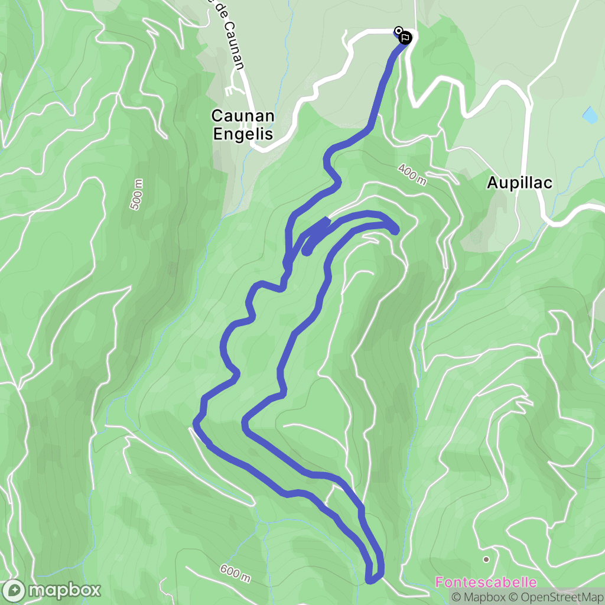Select the Caunan Engelis place label
This screenshot has width=605, height=605.
click(x=243, y=125)
